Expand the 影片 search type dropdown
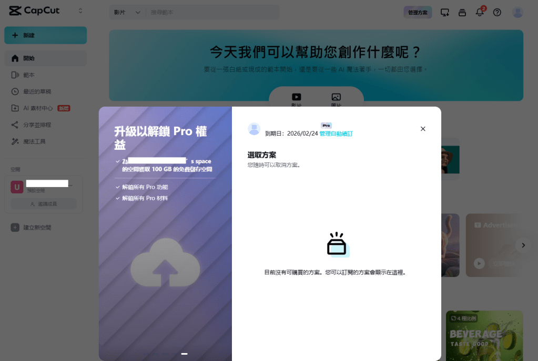 tap(127, 12)
